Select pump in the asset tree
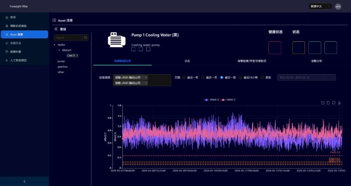The height and width of the screenshot is (186, 351). pyautogui.click(x=61, y=61)
